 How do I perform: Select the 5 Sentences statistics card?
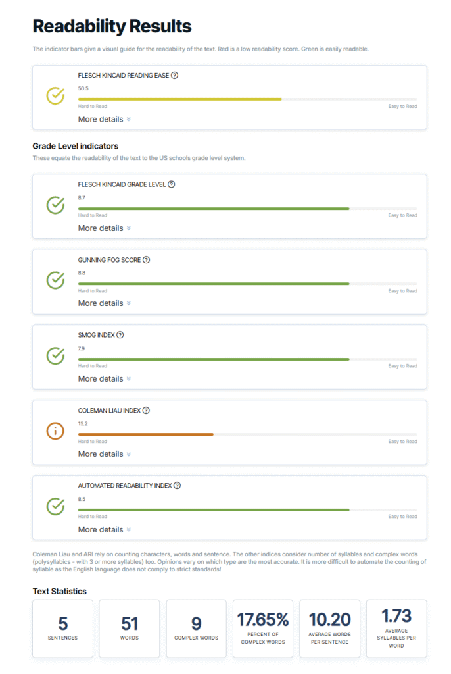pos(62,628)
